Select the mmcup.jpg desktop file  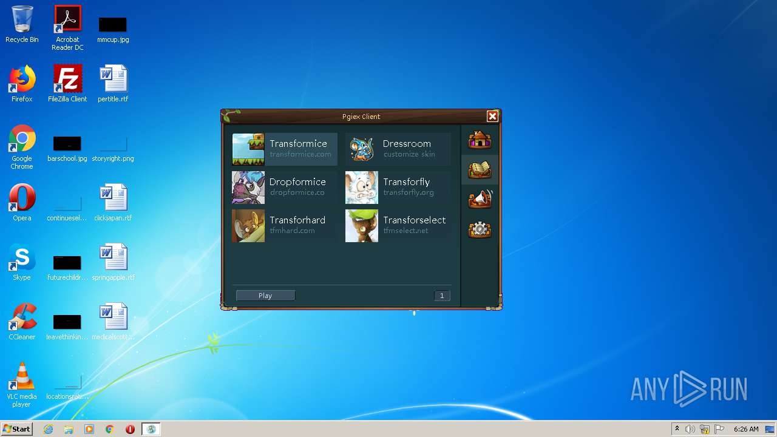coord(113,29)
